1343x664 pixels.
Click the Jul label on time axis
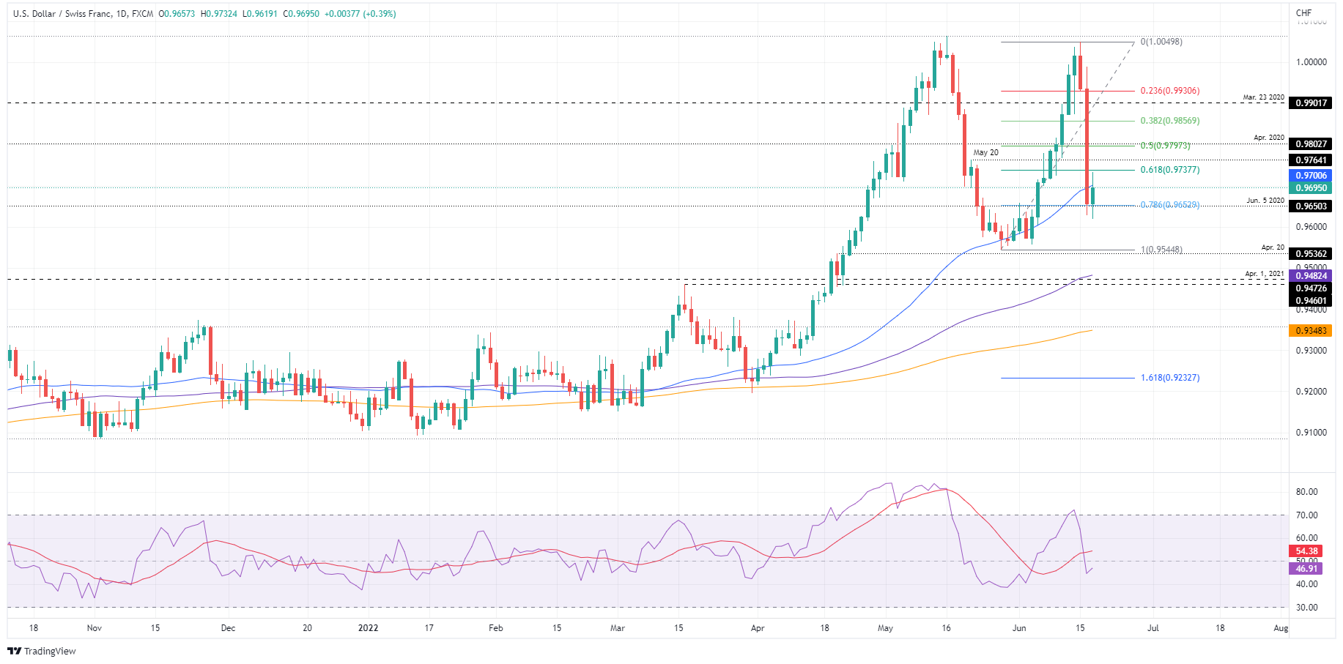[1153, 628]
